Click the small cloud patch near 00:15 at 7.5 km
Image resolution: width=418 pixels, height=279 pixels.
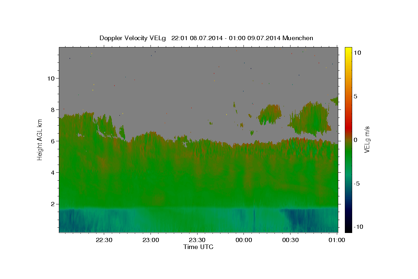[270, 114]
